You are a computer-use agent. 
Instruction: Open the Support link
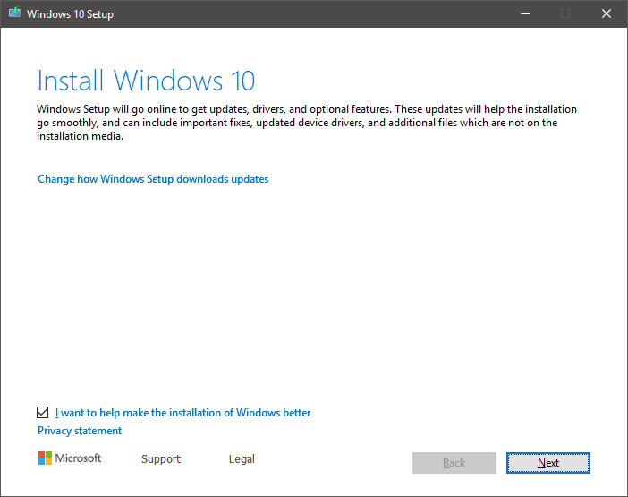(161, 458)
